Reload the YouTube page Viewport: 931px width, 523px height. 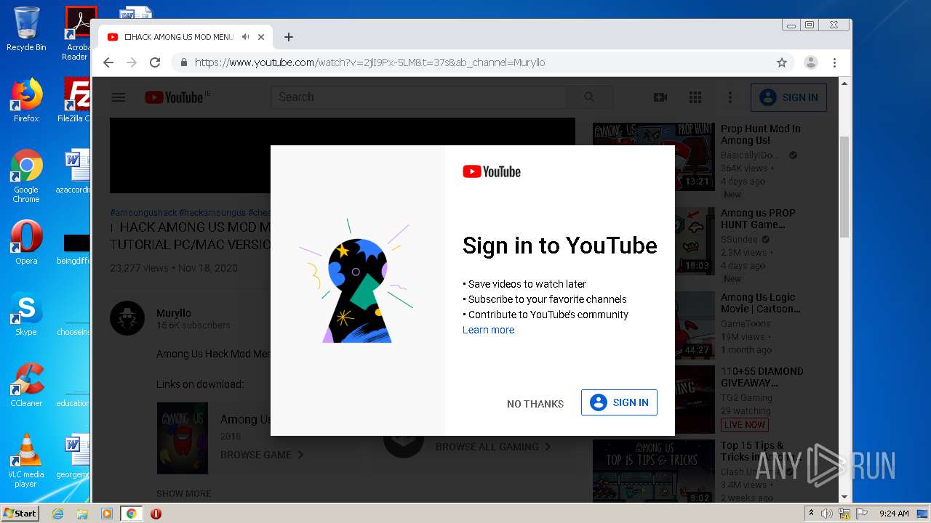[155, 62]
